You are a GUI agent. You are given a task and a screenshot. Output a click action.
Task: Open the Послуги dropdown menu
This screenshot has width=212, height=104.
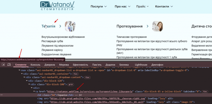tap(99, 7)
